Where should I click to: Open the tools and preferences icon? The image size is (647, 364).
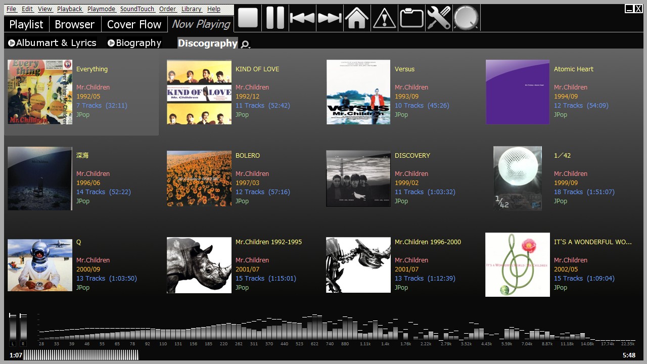point(439,18)
